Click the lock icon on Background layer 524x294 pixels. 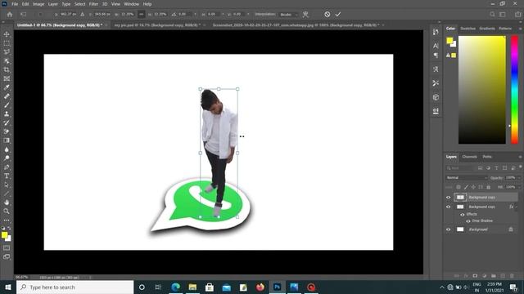coord(511,229)
